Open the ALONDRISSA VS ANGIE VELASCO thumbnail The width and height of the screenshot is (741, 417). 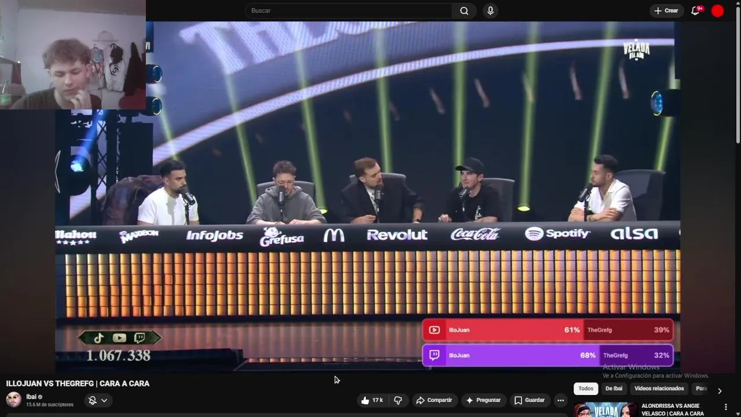(606, 409)
